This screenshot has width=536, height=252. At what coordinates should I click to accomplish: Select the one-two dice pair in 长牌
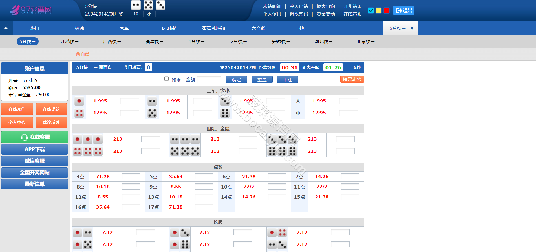(83, 233)
